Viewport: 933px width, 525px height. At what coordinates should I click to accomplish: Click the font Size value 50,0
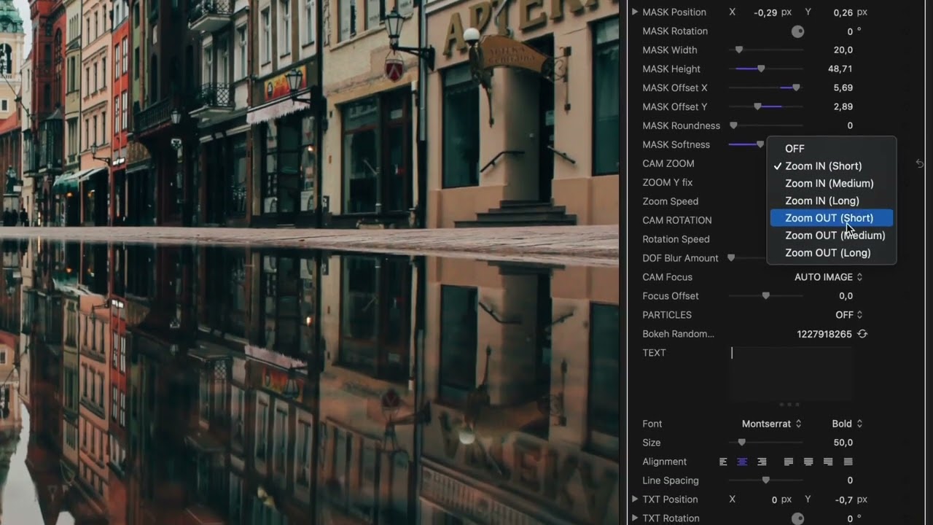[x=843, y=443]
